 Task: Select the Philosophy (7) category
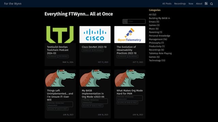point(156,43)
